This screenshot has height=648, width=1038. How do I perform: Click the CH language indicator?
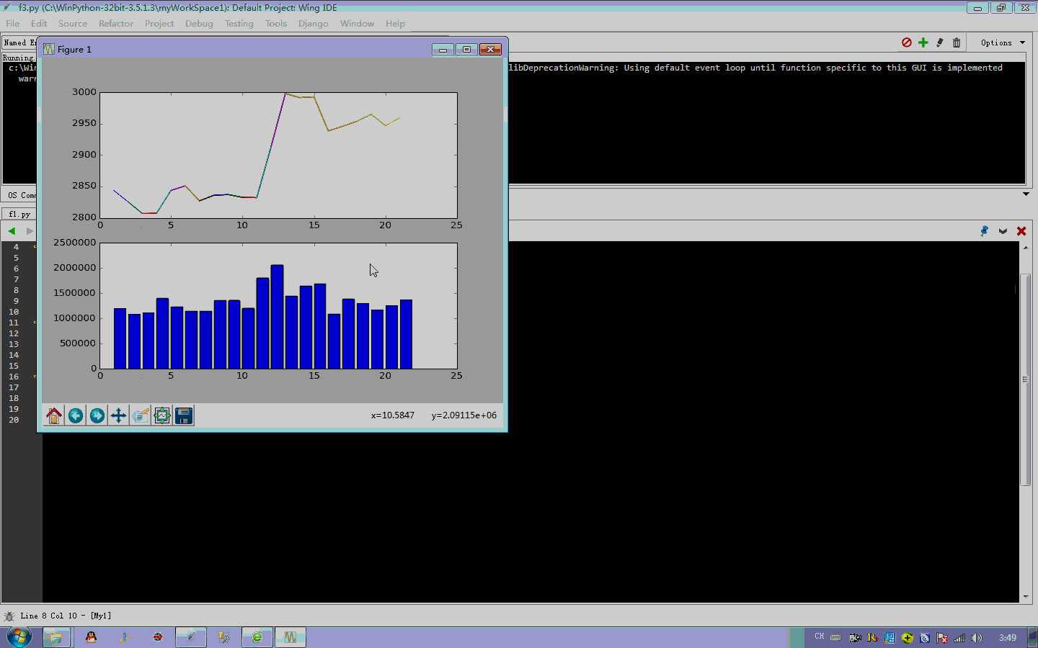pyautogui.click(x=820, y=637)
